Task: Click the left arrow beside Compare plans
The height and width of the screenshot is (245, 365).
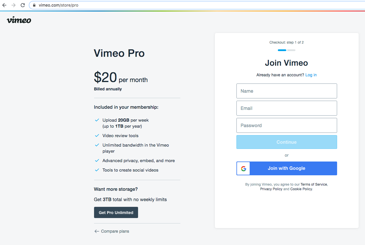Action: click(97, 231)
